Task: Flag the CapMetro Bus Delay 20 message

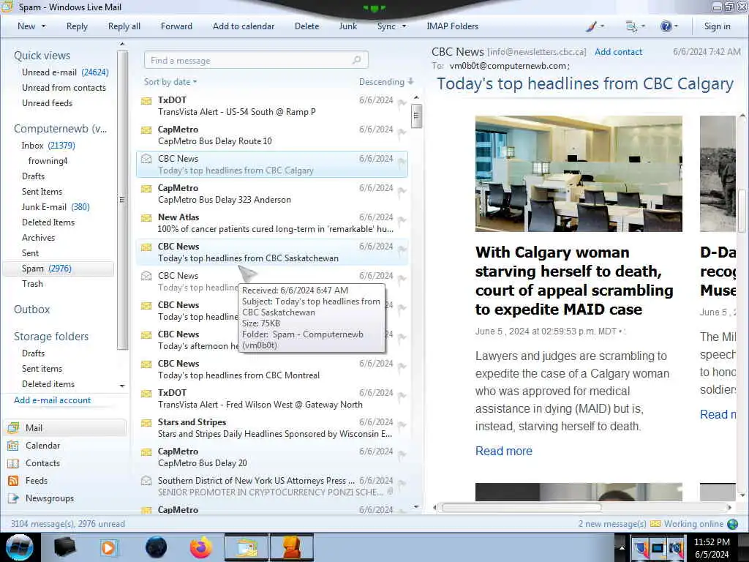Action: [402, 454]
